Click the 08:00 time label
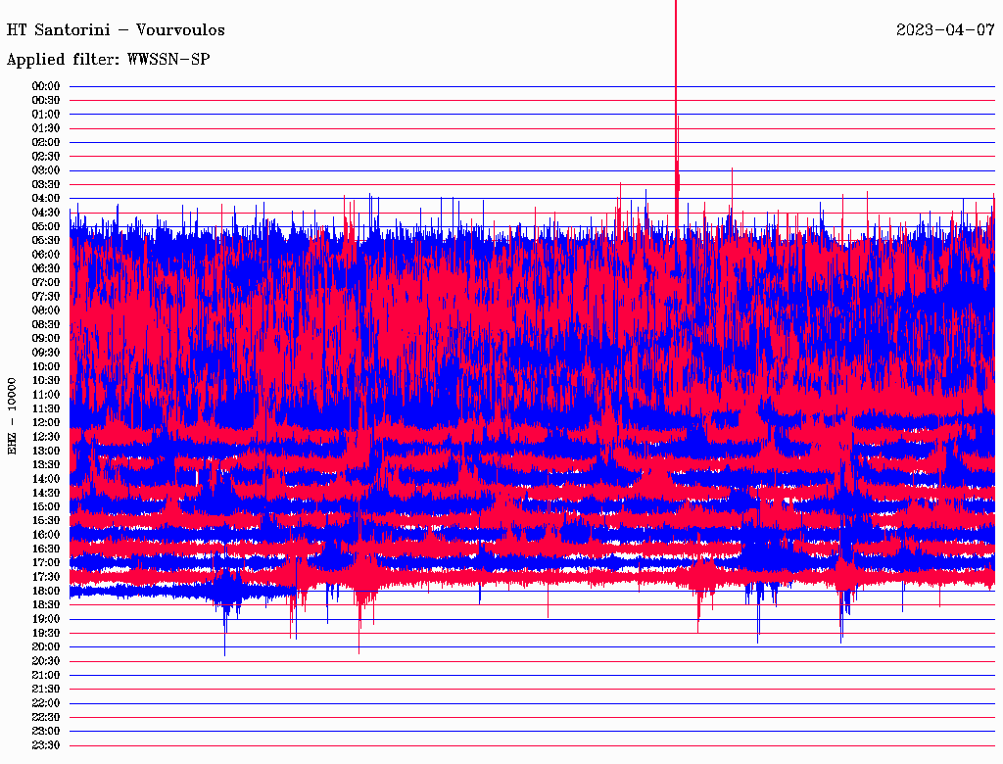Screen dimensions: 1003x764 coord(46,310)
